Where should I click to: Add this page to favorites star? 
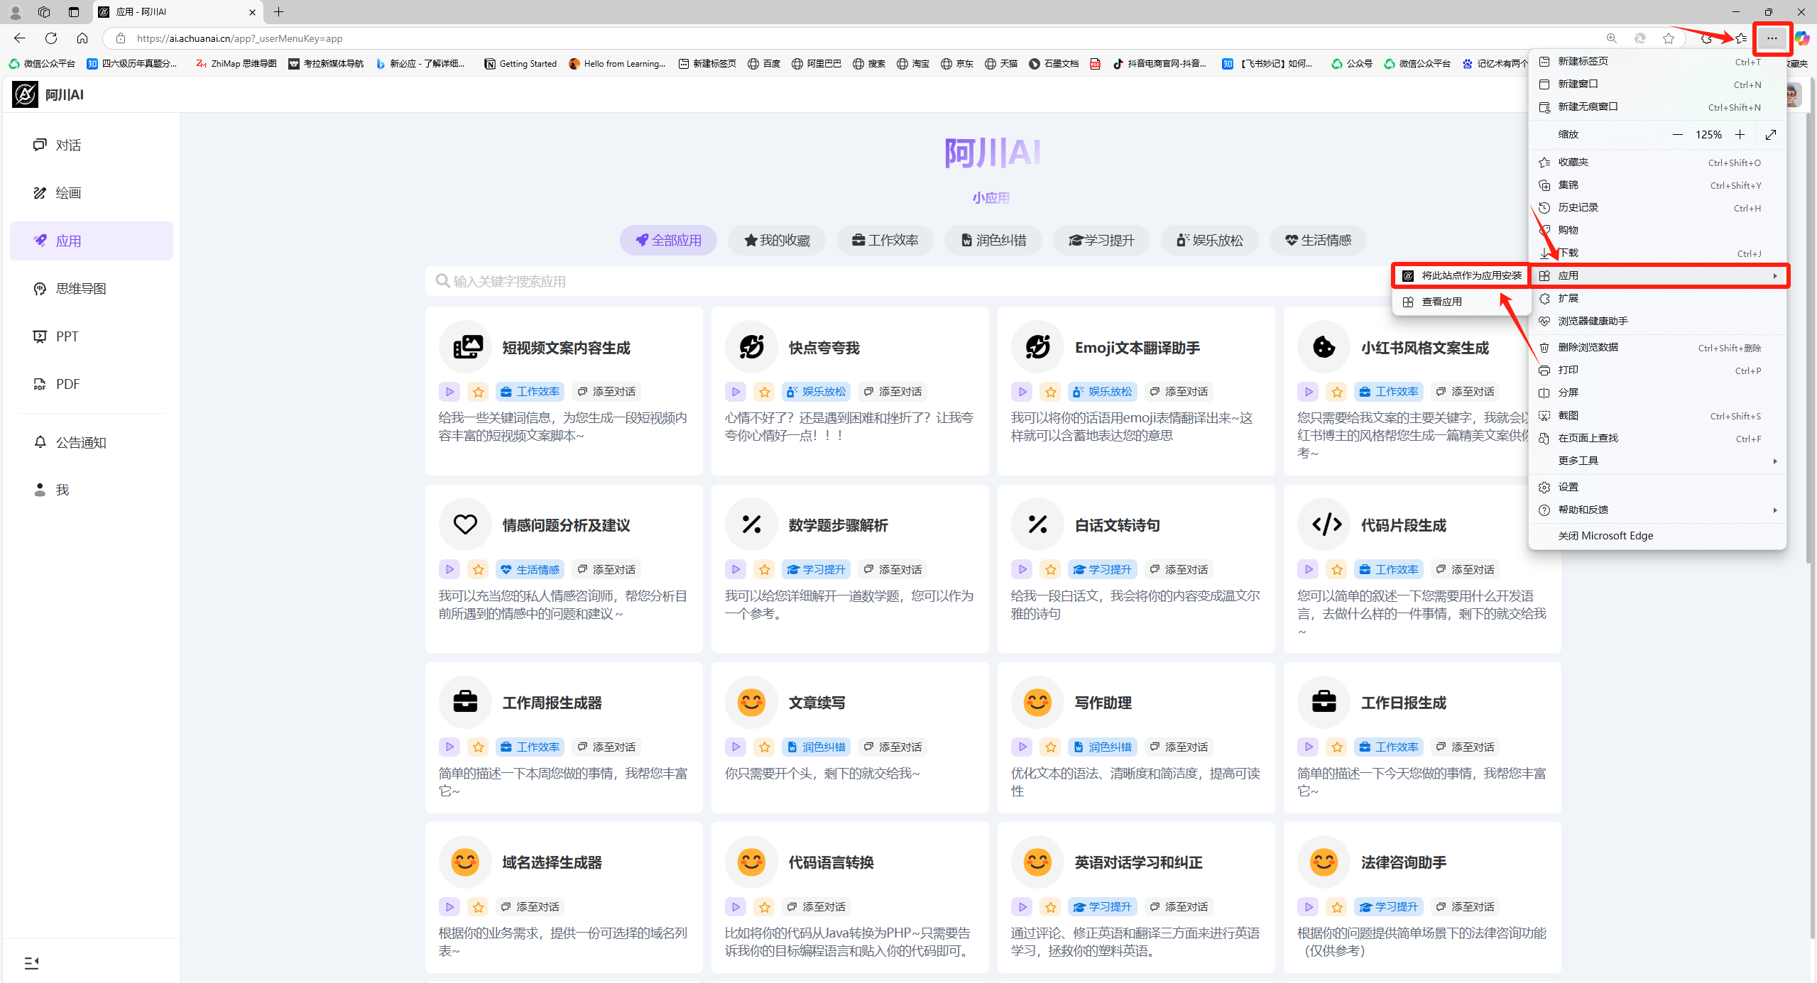[1669, 38]
